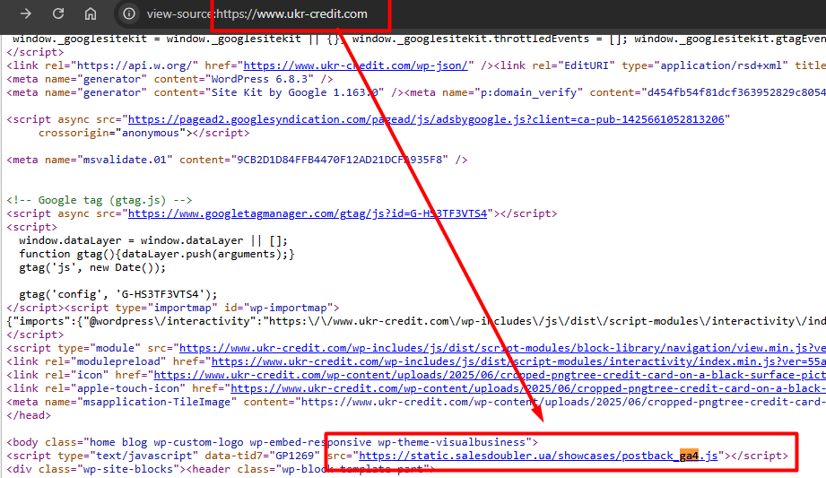
Task: Click the text "Site Kit by Google 1.163.0"
Action: click(295, 92)
